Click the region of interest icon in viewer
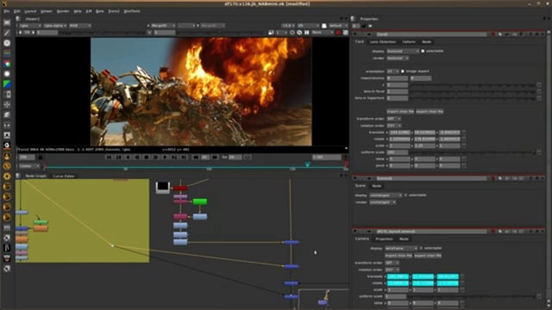The height and width of the screenshot is (310, 552). click(x=271, y=33)
